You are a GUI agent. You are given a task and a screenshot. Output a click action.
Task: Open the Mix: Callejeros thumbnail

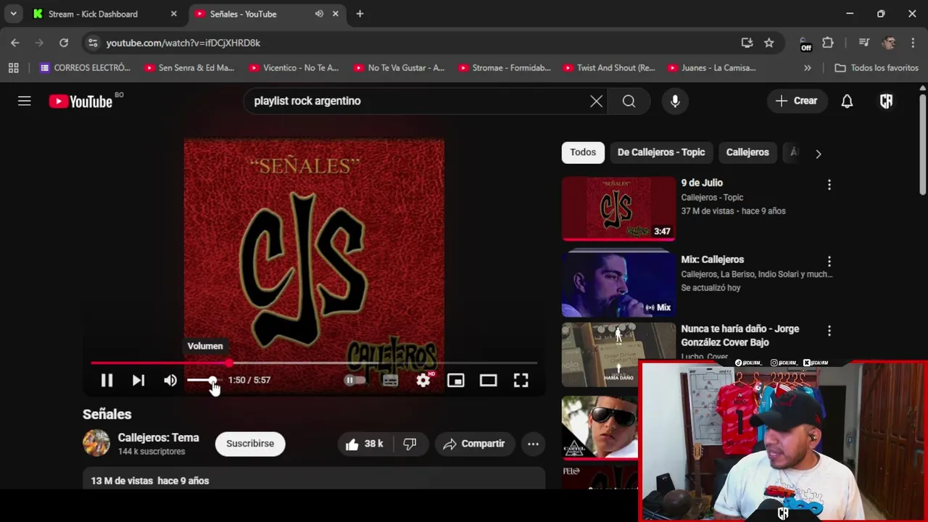tap(618, 284)
